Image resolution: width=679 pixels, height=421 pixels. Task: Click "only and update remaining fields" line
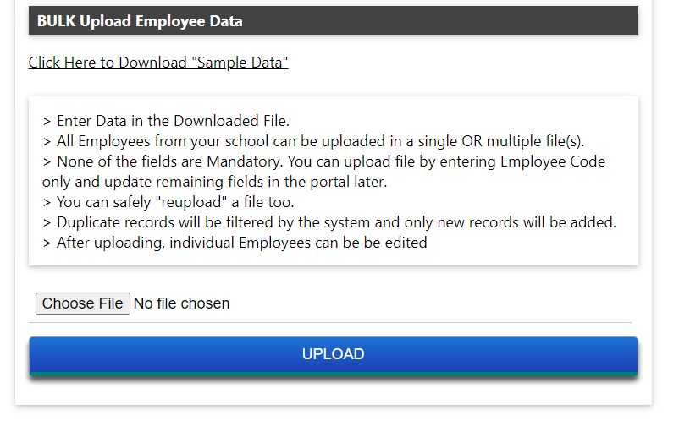pos(215,182)
